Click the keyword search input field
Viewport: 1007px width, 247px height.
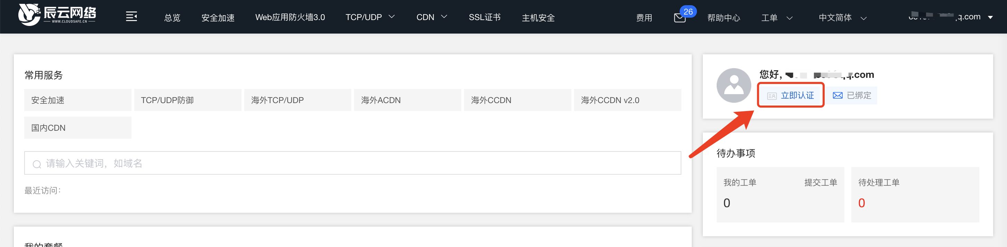[352, 163]
